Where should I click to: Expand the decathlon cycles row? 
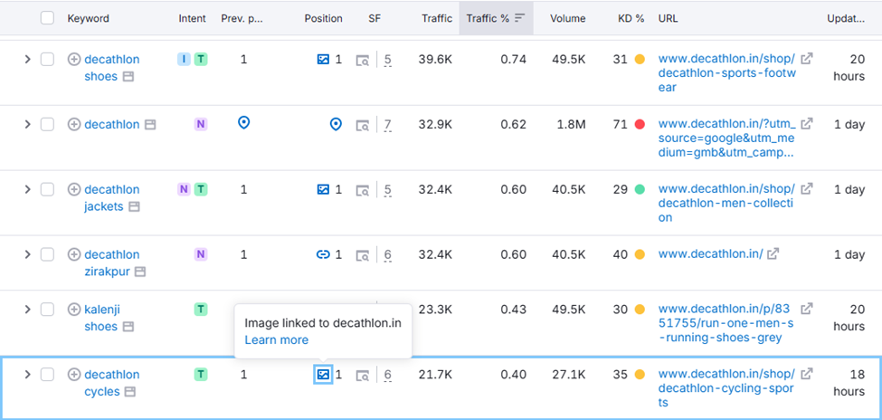(x=27, y=375)
